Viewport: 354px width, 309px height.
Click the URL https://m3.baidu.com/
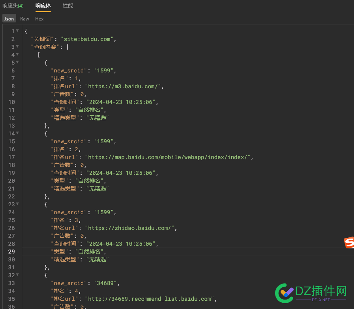click(x=123, y=86)
